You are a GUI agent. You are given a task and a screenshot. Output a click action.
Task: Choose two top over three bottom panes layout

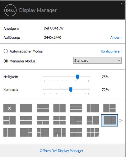76,132
